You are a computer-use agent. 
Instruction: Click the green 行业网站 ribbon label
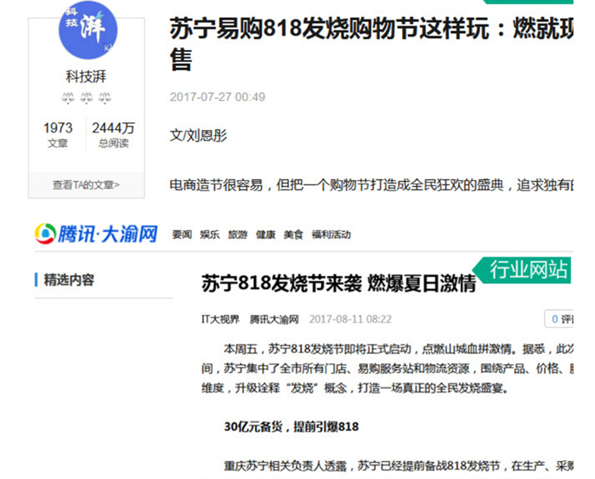tap(529, 268)
